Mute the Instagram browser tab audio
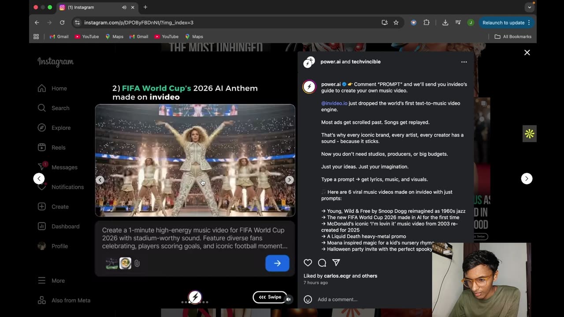 [x=124, y=7]
